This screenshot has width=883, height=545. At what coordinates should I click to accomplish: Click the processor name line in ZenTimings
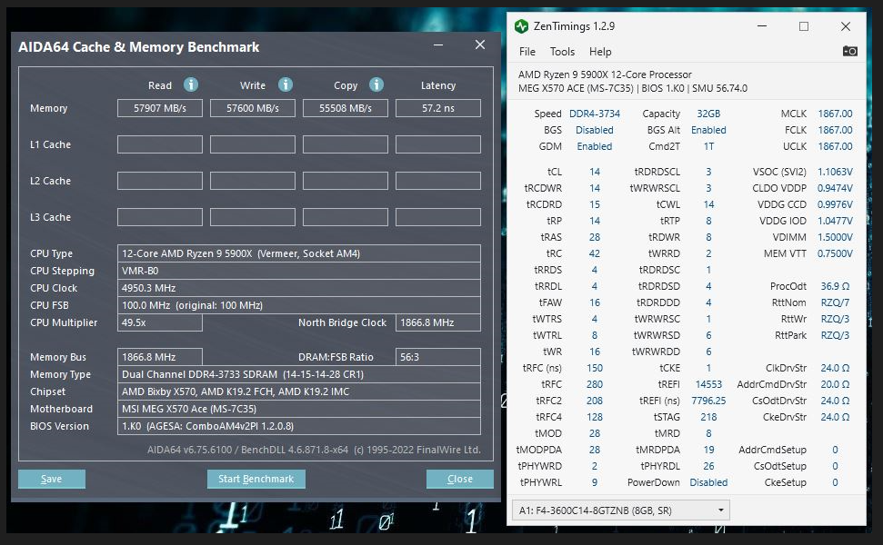click(605, 74)
